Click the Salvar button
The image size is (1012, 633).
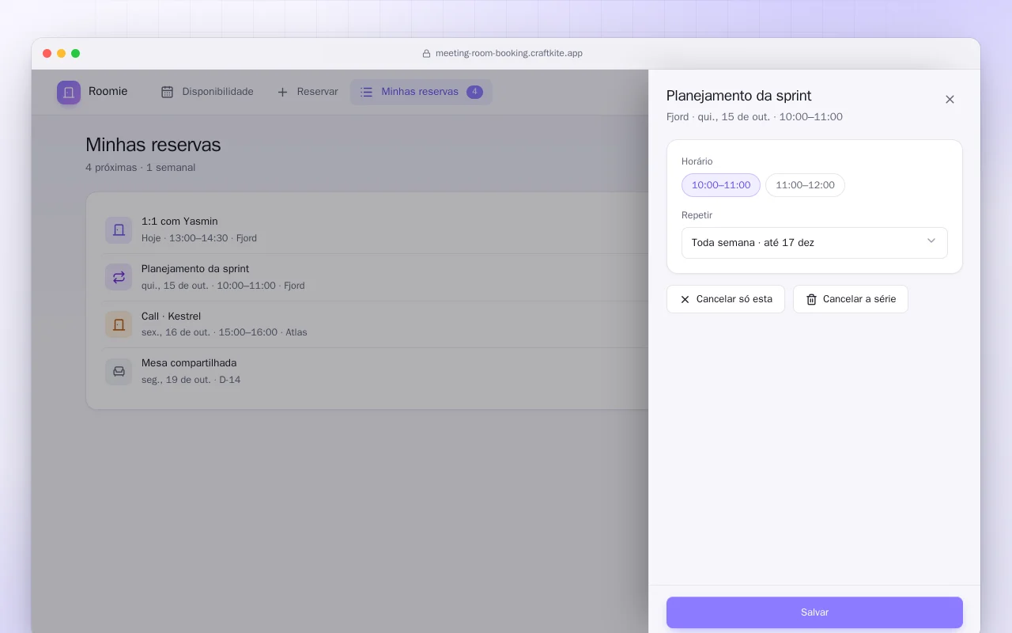pyautogui.click(x=814, y=612)
